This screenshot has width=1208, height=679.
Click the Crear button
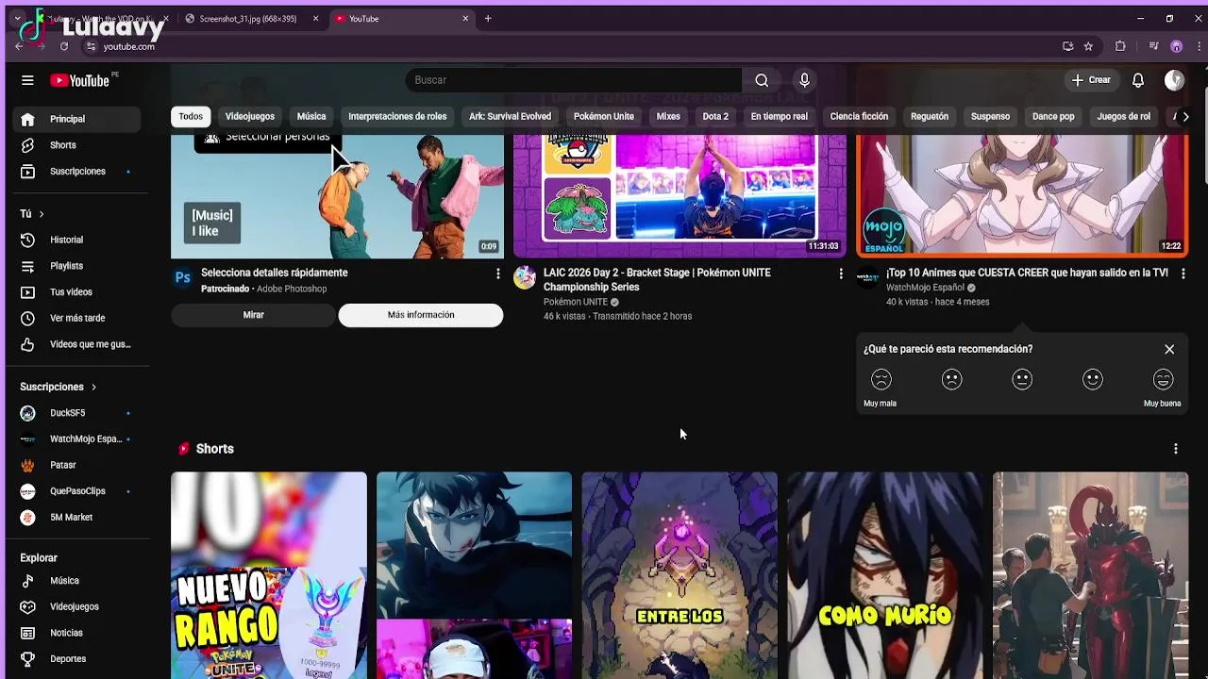coord(1092,80)
